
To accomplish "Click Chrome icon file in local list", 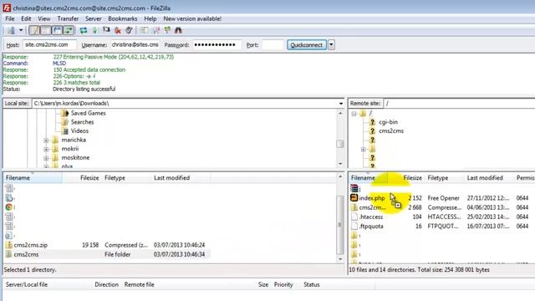I will point(9,207).
